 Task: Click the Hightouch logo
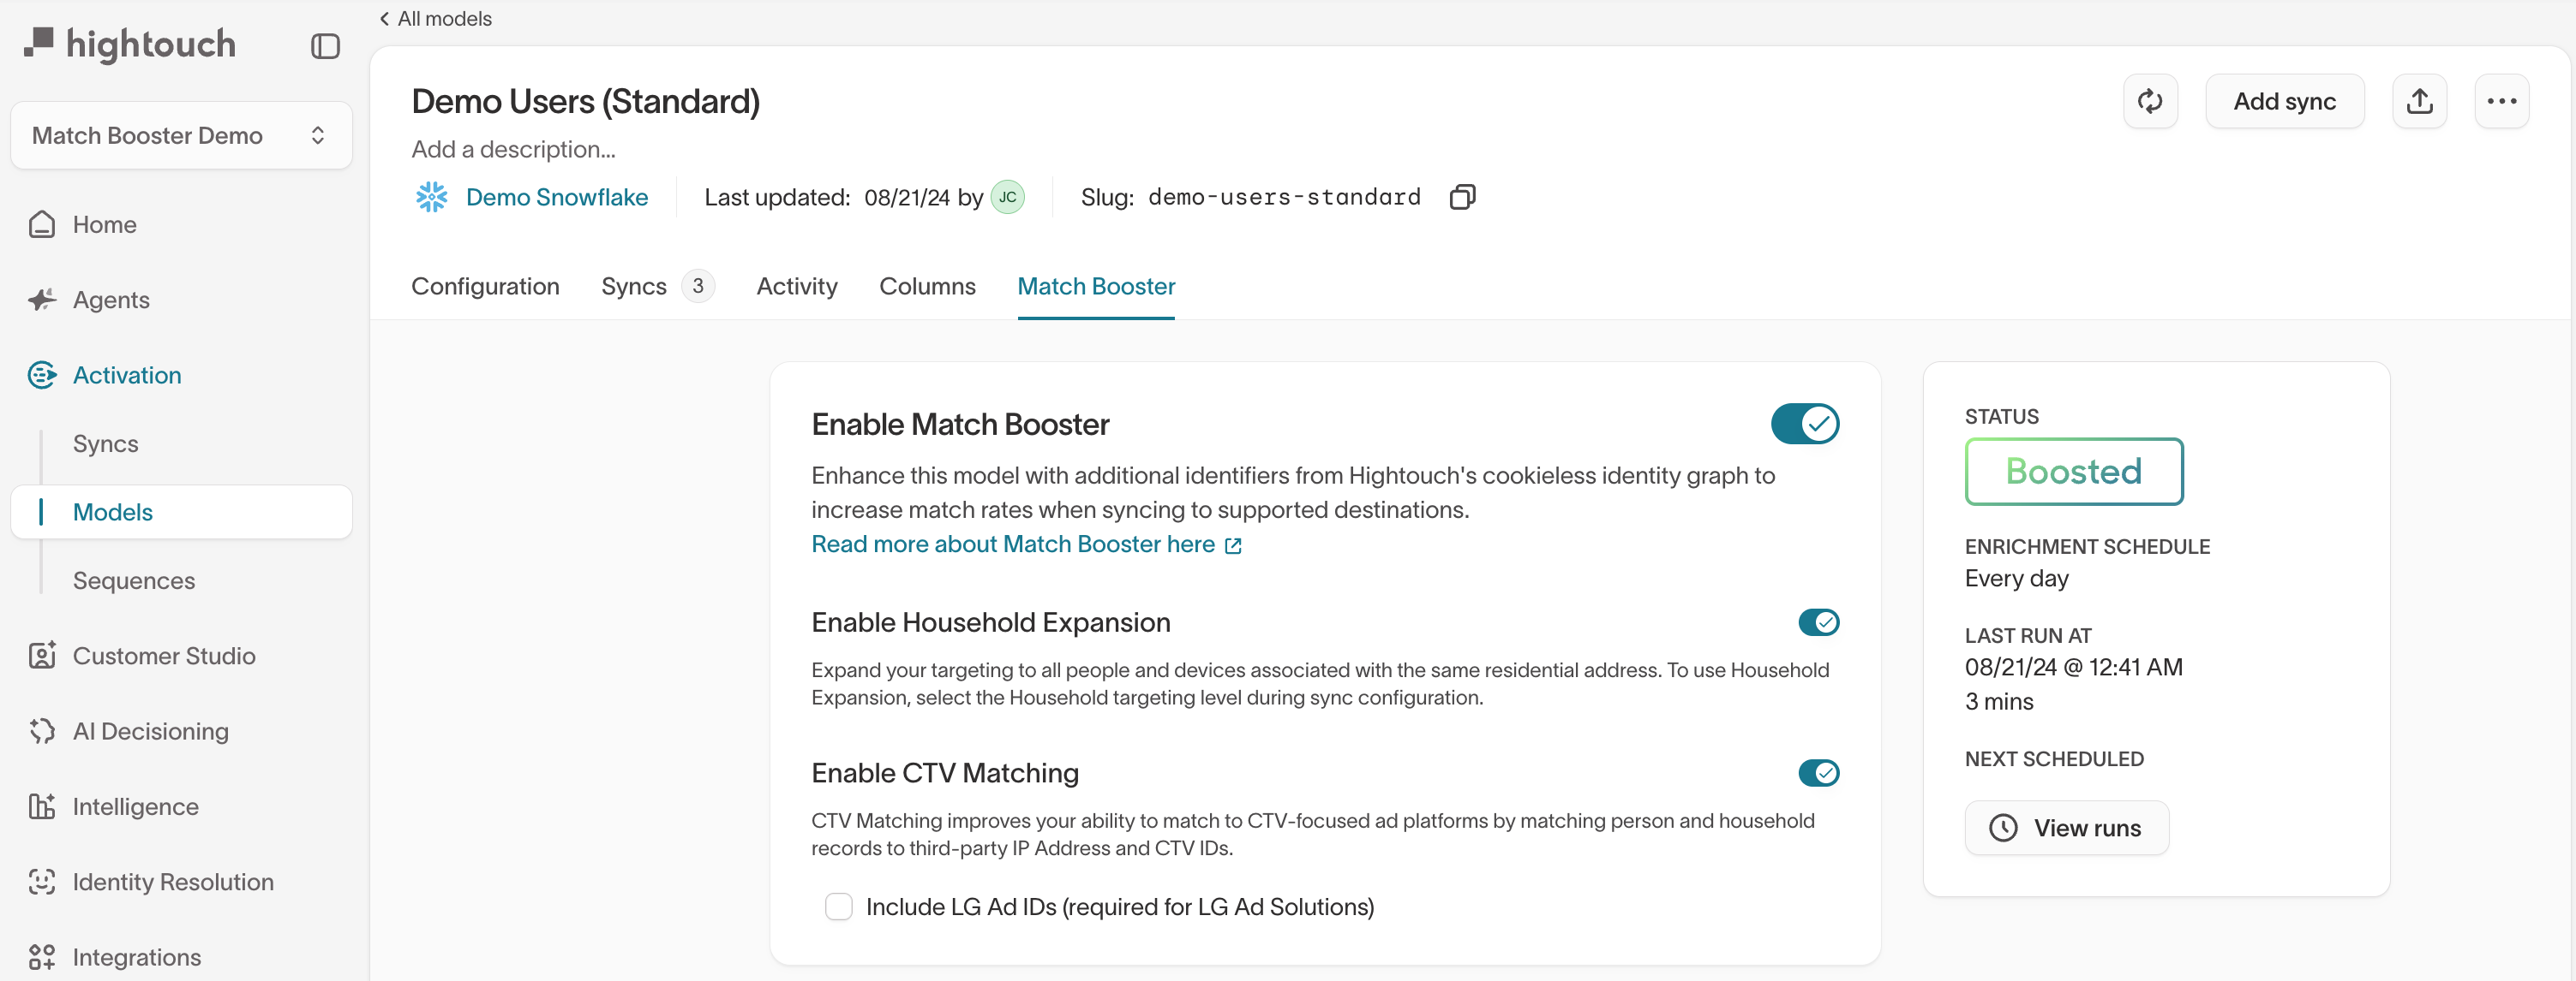130,44
